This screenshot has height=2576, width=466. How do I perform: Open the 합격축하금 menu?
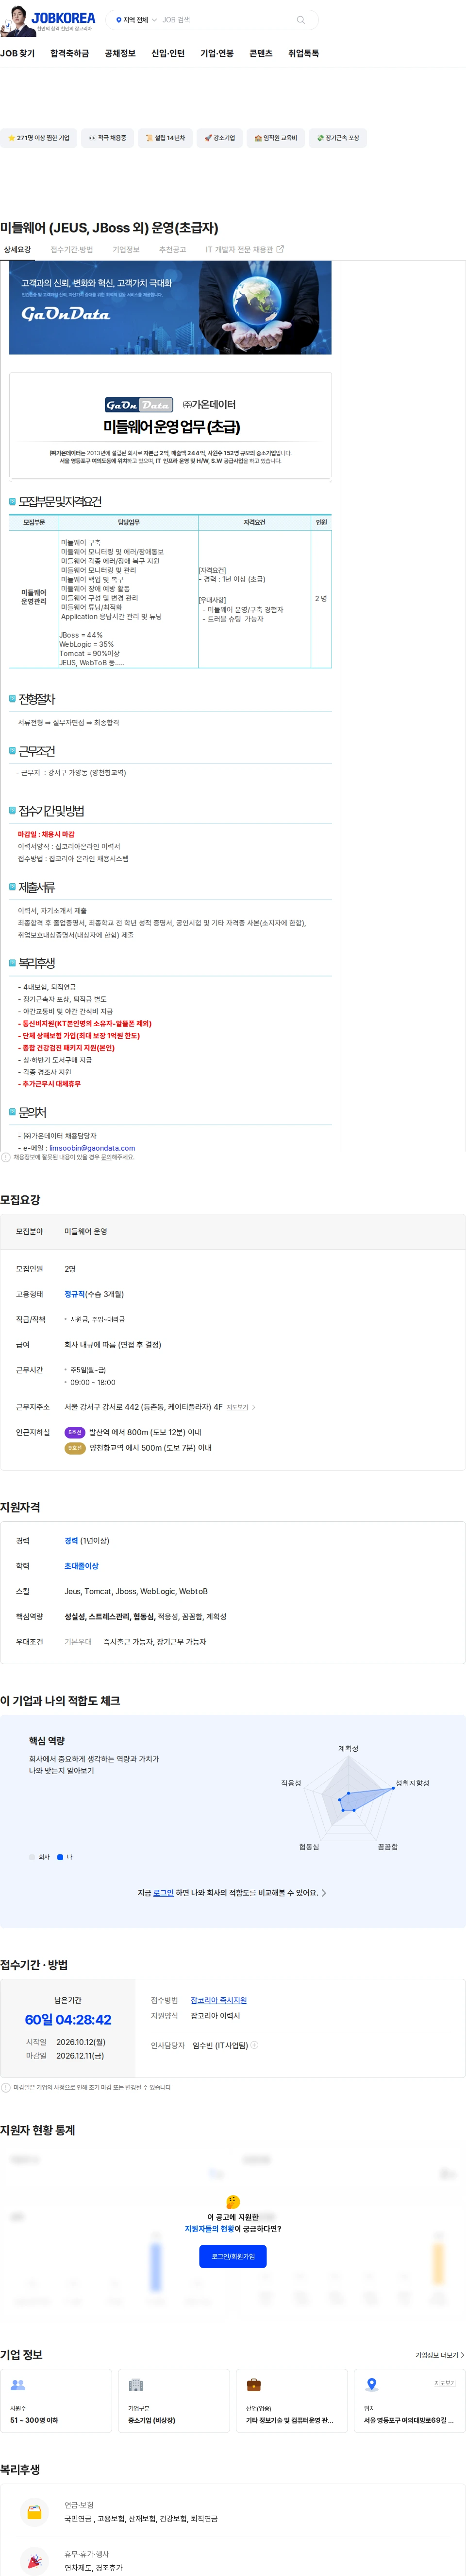click(70, 53)
